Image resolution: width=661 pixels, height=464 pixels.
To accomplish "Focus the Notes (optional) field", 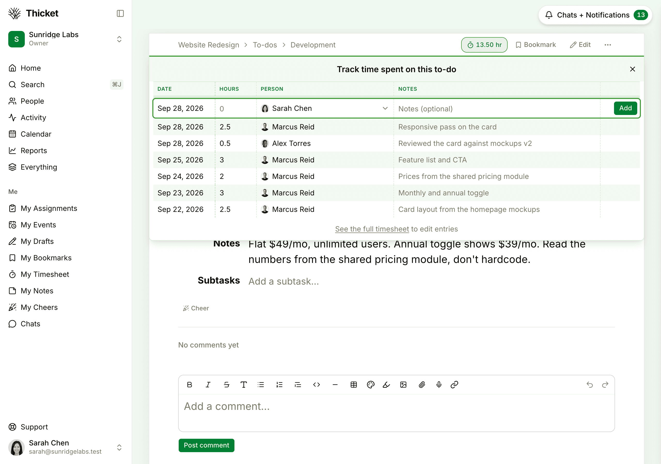I will point(497,109).
